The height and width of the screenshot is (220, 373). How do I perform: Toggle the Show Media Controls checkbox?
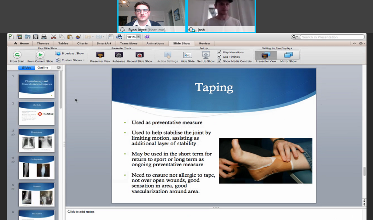tap(219, 61)
